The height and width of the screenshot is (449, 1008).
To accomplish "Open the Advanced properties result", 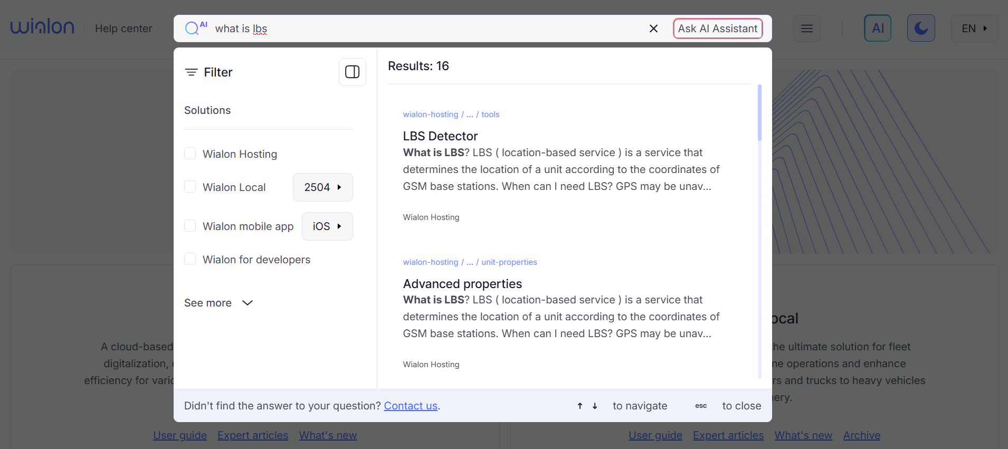I will pyautogui.click(x=462, y=284).
